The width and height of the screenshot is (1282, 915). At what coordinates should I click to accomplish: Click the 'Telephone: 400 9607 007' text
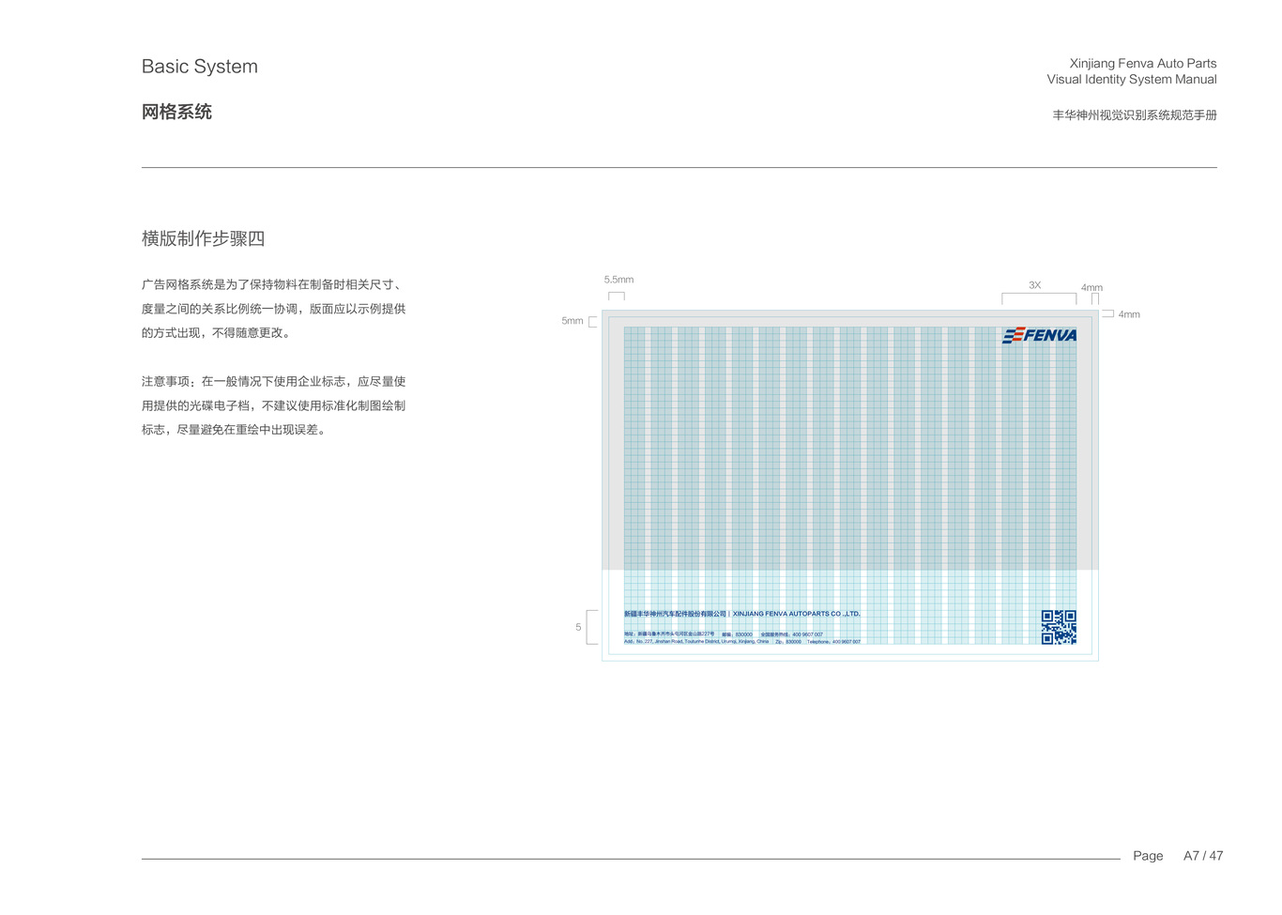(834, 642)
